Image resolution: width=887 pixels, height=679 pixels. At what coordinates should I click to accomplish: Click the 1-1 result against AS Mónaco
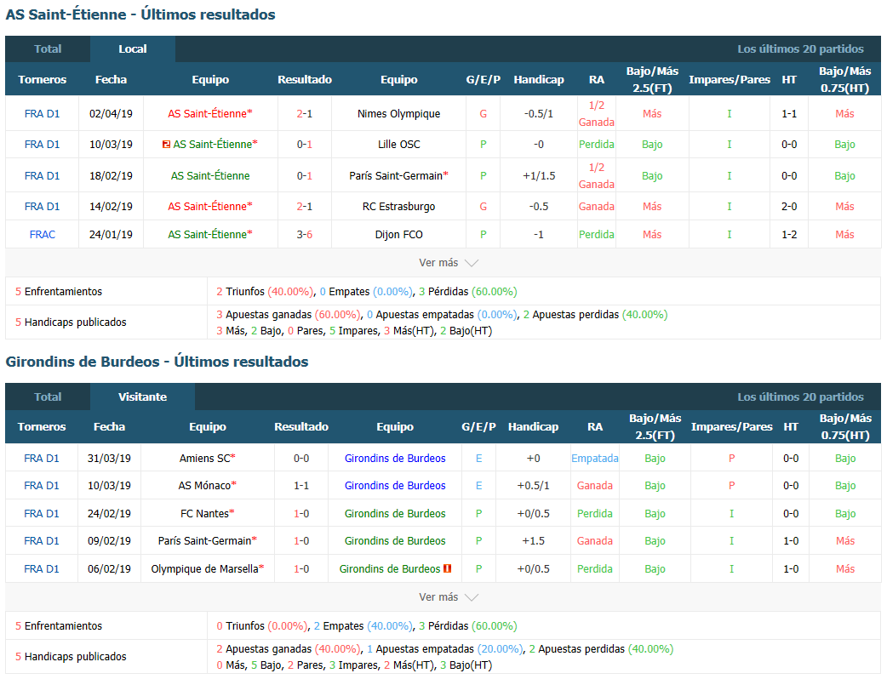(x=301, y=486)
